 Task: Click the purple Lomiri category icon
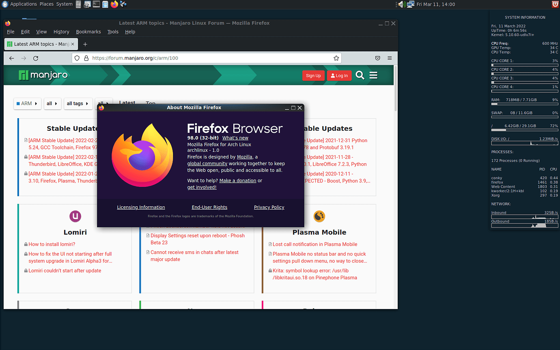pos(75,216)
